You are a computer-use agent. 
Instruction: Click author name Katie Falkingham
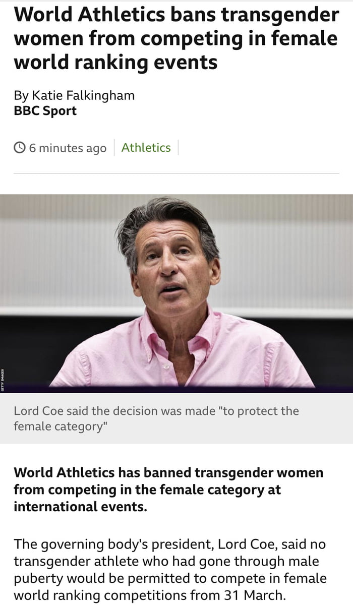83,95
